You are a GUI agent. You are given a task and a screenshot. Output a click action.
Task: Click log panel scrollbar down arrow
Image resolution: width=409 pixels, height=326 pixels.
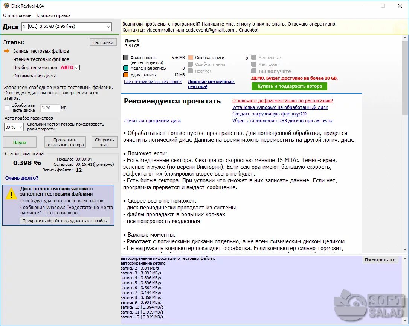point(405,320)
